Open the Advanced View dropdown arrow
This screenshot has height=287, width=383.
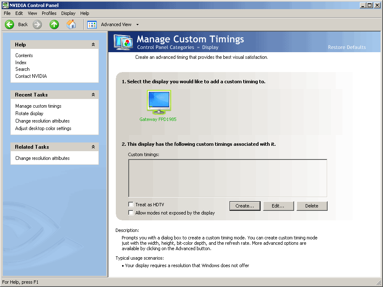[137, 24]
